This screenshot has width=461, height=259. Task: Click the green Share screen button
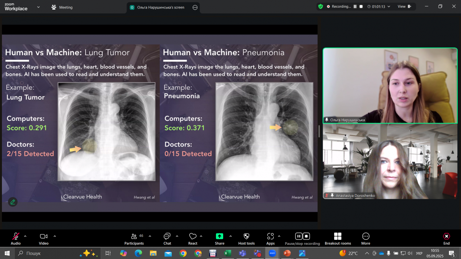(219, 236)
